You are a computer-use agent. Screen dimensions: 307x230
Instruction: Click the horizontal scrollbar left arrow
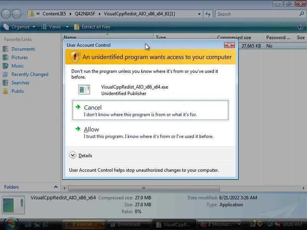pyautogui.click(x=64, y=188)
